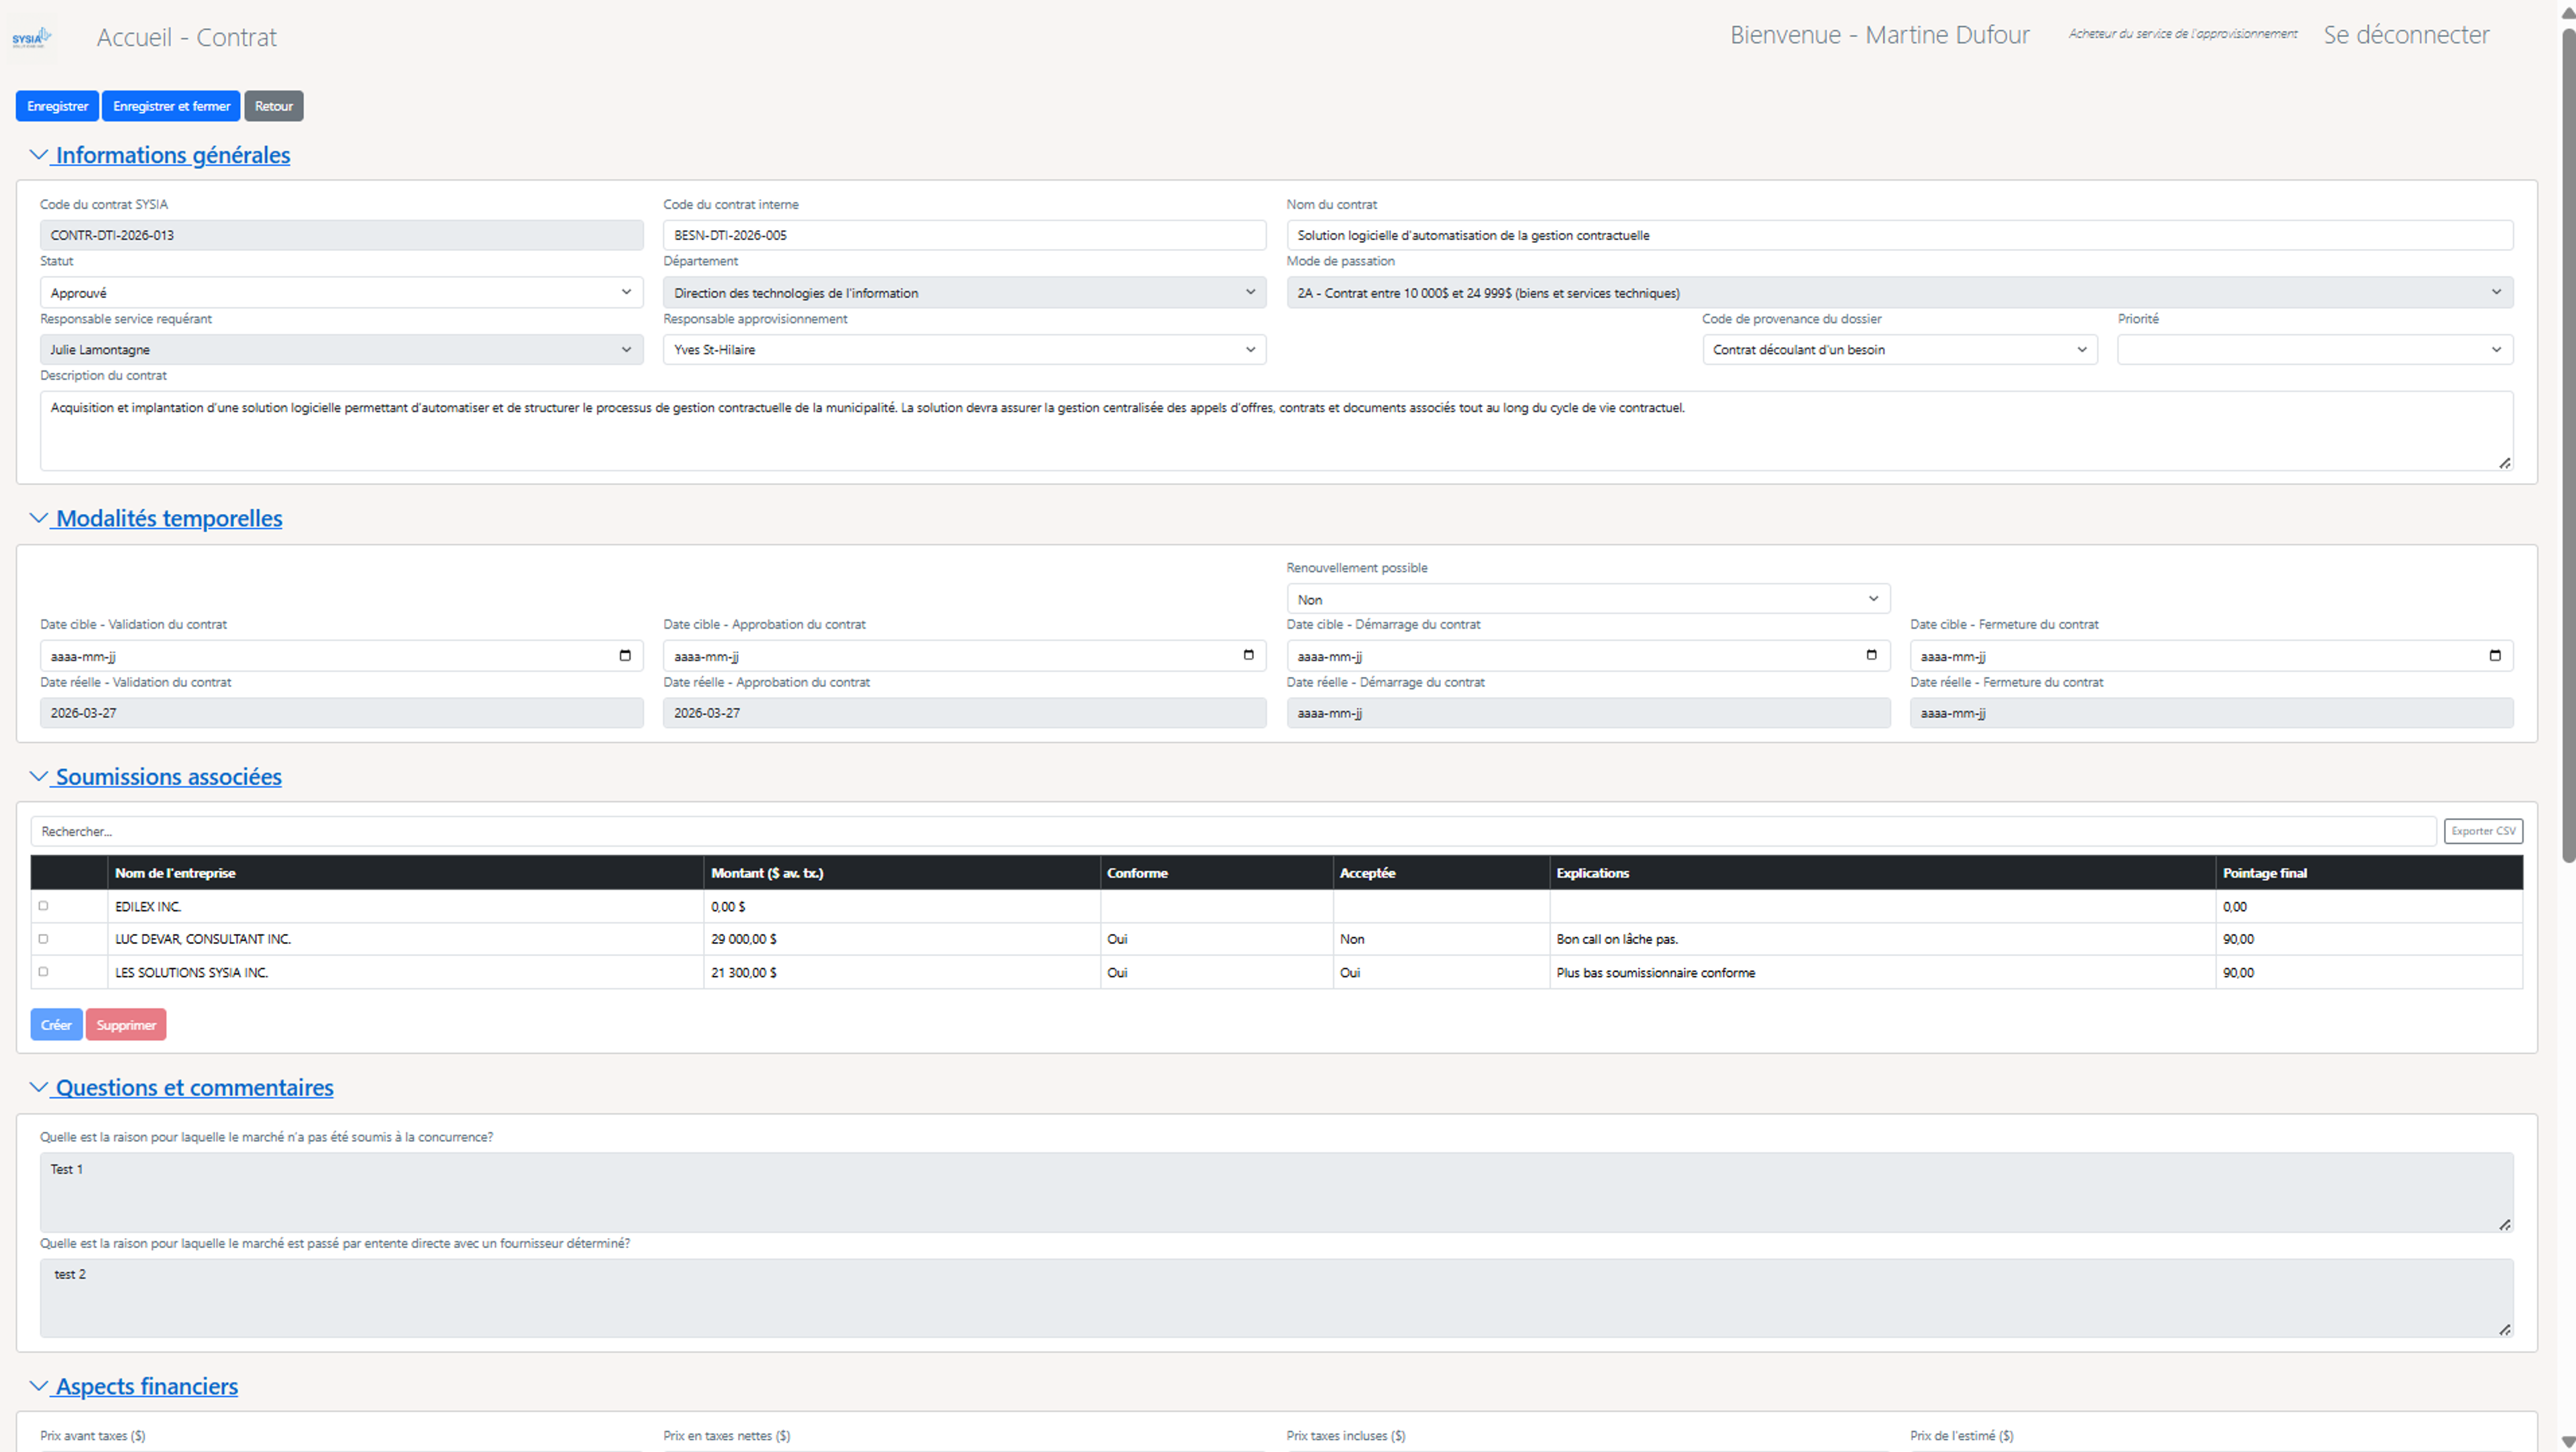
Task: Collapse the Modalités temporelles chevron
Action: [x=38, y=518]
